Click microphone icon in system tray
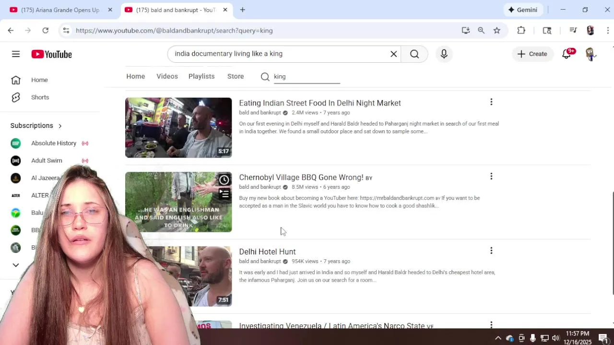The width and height of the screenshot is (614, 345). click(x=533, y=338)
